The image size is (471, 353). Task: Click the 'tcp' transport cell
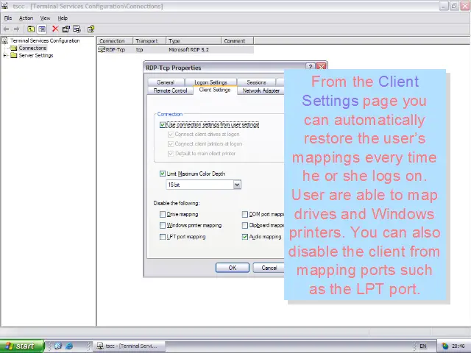click(x=139, y=49)
